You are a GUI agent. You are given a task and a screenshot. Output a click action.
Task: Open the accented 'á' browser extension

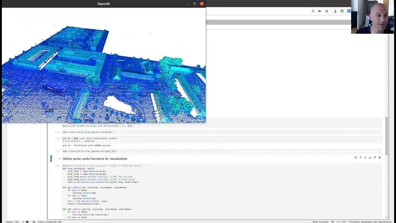pyautogui.click(x=335, y=11)
